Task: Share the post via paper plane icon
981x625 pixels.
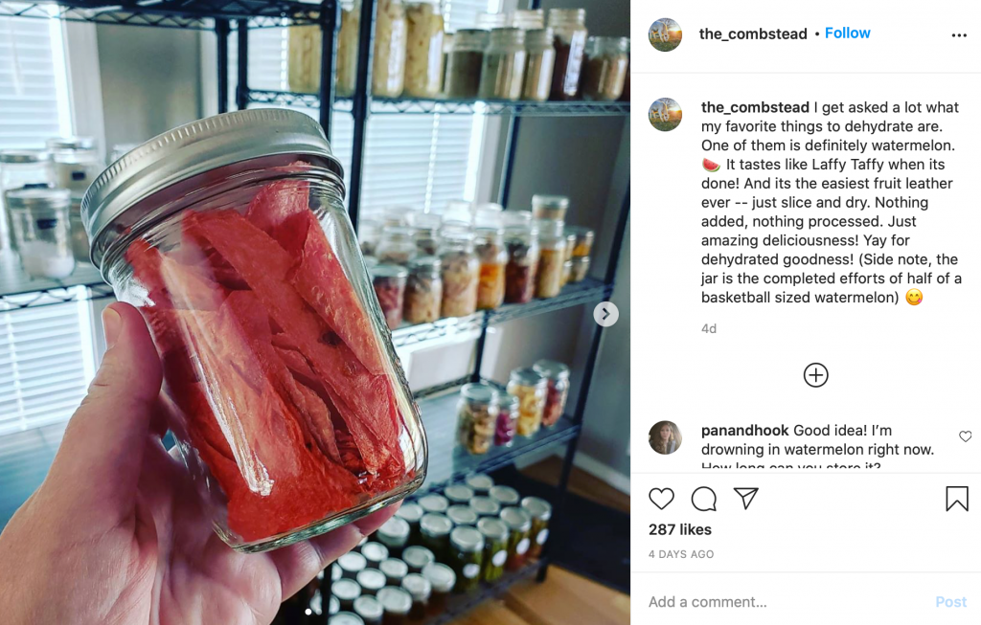Action: point(745,498)
